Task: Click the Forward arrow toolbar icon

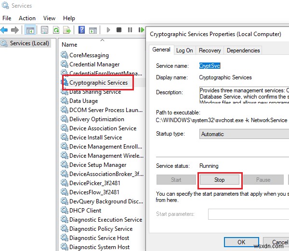Action: click(x=15, y=30)
